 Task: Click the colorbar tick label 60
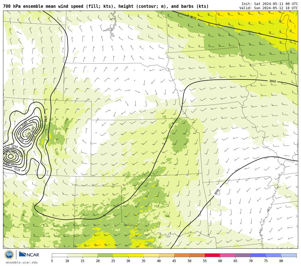220,261
